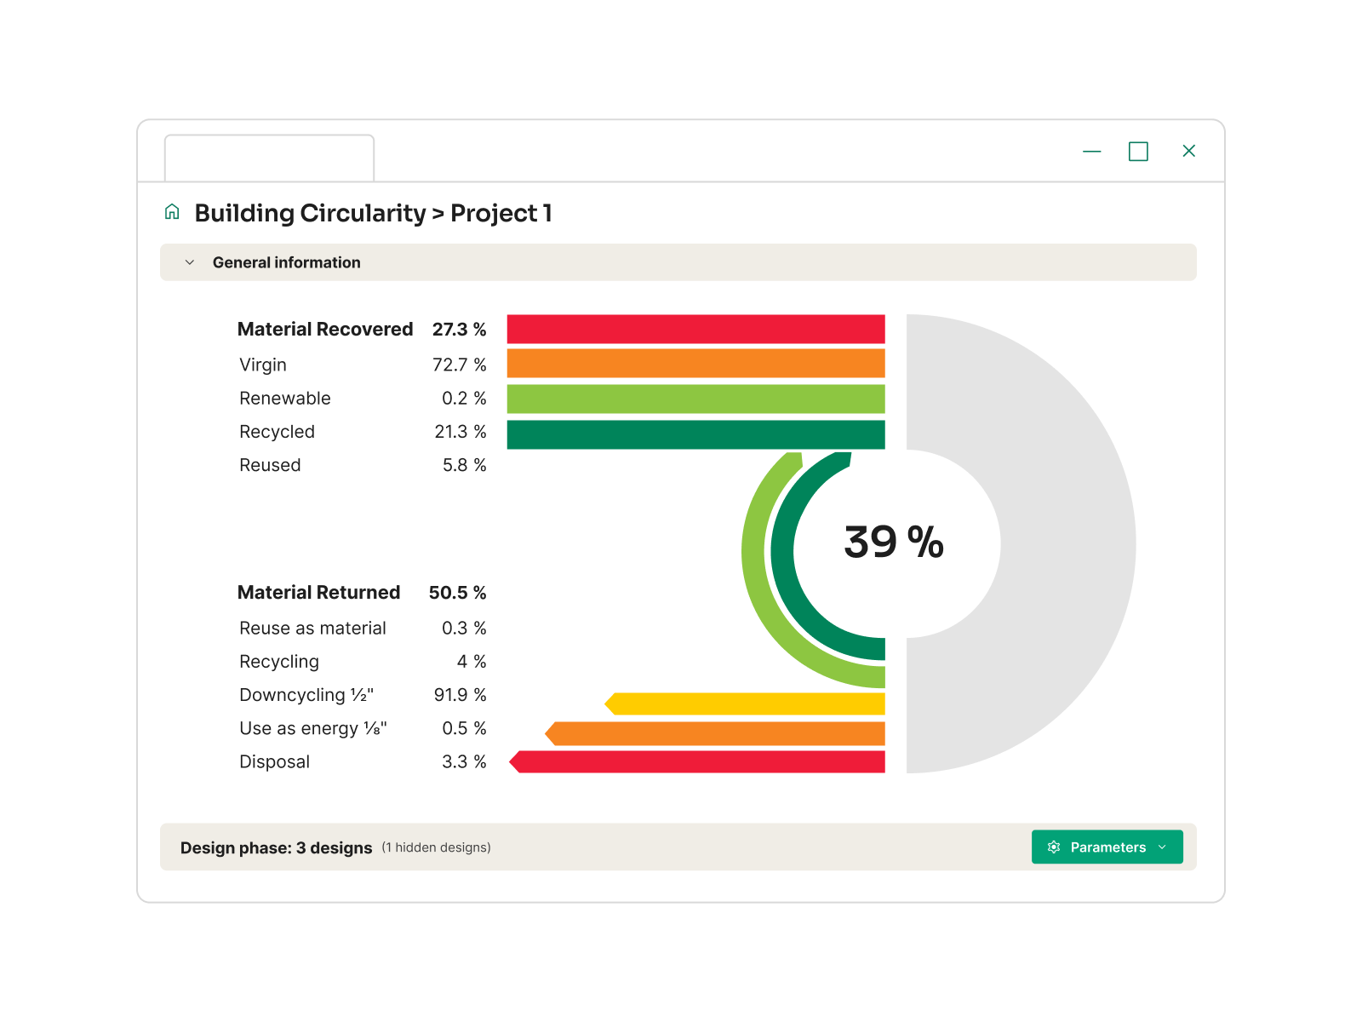
Task: Click the 27.3 % recovered value
Action: (460, 329)
